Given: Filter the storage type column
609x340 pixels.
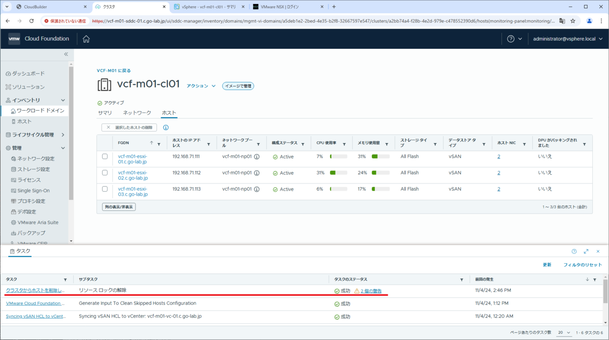Looking at the screenshot, I should 435,144.
